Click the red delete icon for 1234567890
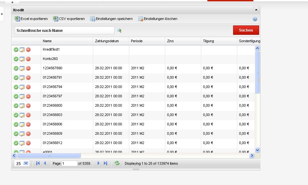 pyautogui.click(x=28, y=68)
